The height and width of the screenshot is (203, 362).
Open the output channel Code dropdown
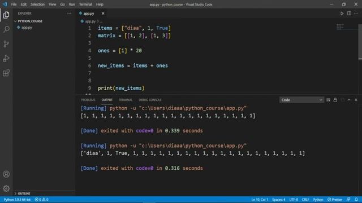[301, 100]
